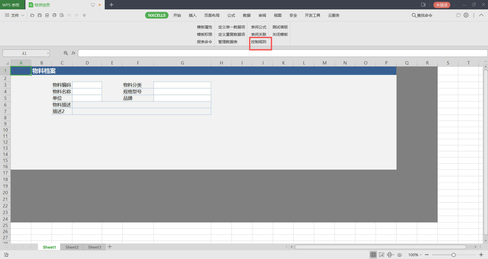Click the 物料编码 input cell
Screen dimensions: 488x259
[x=87, y=85]
